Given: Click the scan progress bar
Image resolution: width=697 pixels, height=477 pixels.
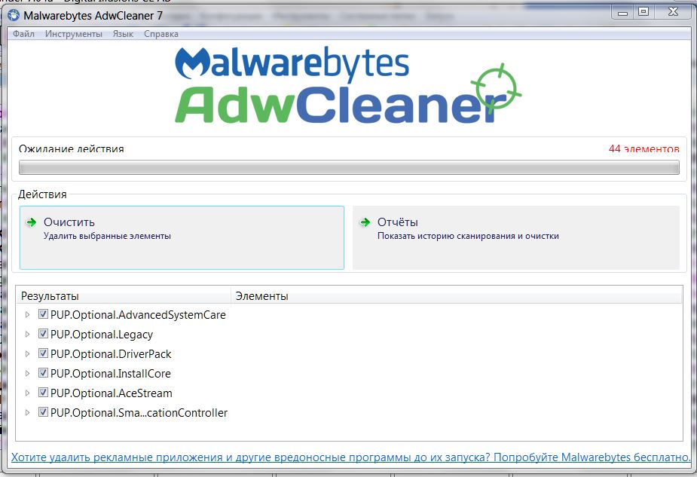Looking at the screenshot, I should (349, 167).
